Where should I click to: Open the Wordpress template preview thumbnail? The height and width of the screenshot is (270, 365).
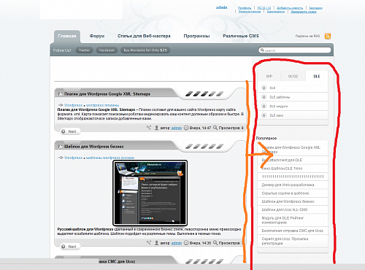point(150,193)
